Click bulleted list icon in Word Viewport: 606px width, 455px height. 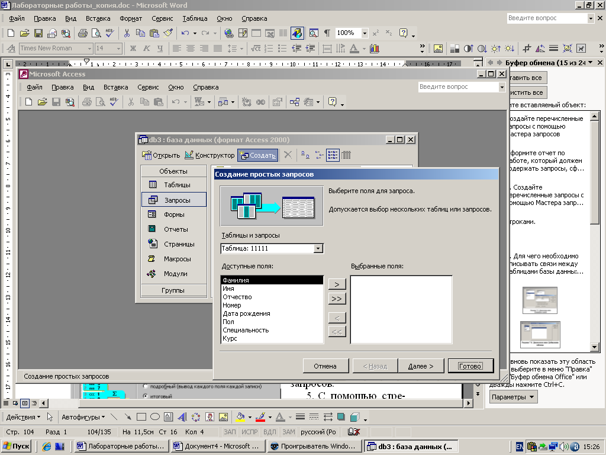pyautogui.click(x=282, y=49)
